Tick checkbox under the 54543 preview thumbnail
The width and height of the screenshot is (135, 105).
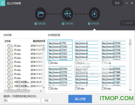click(x=103, y=88)
